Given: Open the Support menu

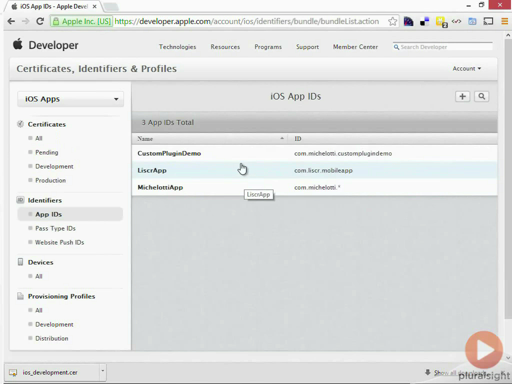Looking at the screenshot, I should point(307,47).
